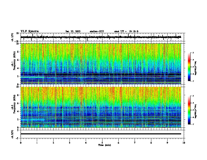The width and height of the screenshot is (207, 160).
Task: Click the "7" tick on the time axis
Action: 135,143
